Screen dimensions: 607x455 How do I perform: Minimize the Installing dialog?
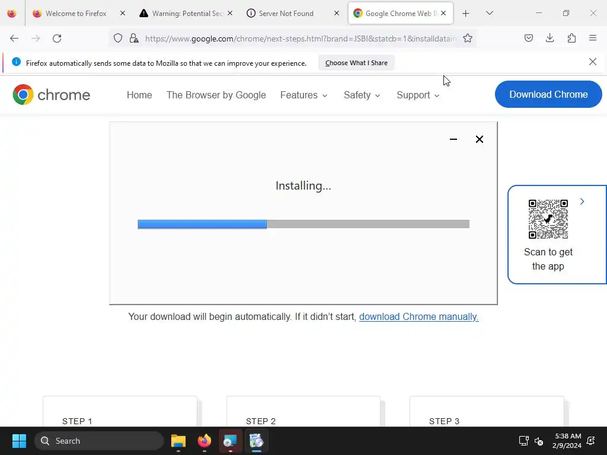point(453,139)
